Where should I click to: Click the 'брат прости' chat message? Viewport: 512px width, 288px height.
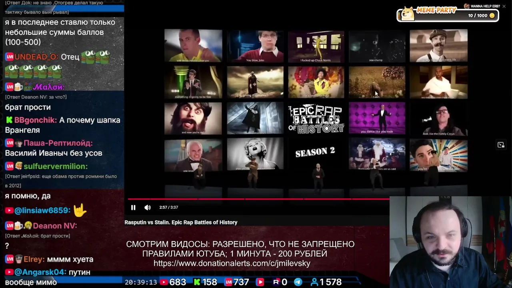28,107
